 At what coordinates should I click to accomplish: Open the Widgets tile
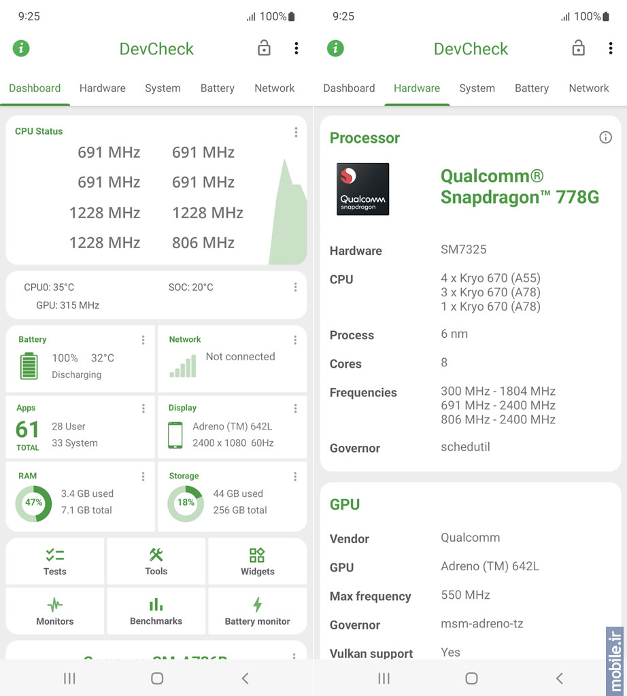coord(258,561)
